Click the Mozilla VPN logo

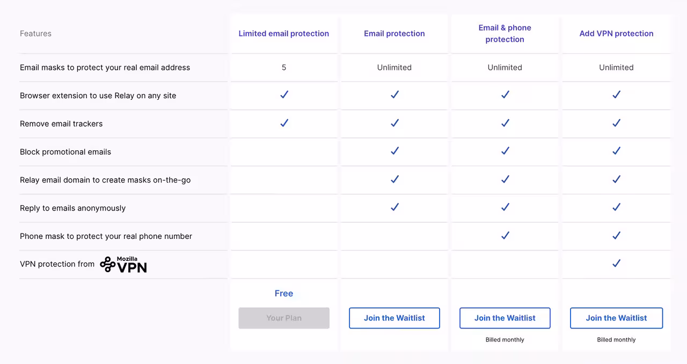pos(123,264)
